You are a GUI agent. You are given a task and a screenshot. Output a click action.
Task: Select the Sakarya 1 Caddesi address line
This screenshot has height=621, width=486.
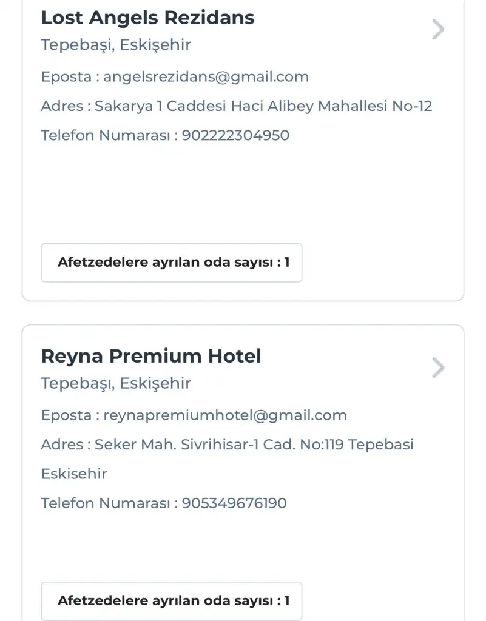tap(263, 106)
